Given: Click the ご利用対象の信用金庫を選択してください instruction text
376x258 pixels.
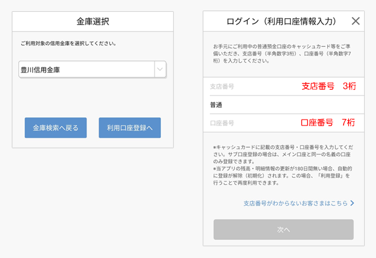Looking at the screenshot, I should pos(69,43).
